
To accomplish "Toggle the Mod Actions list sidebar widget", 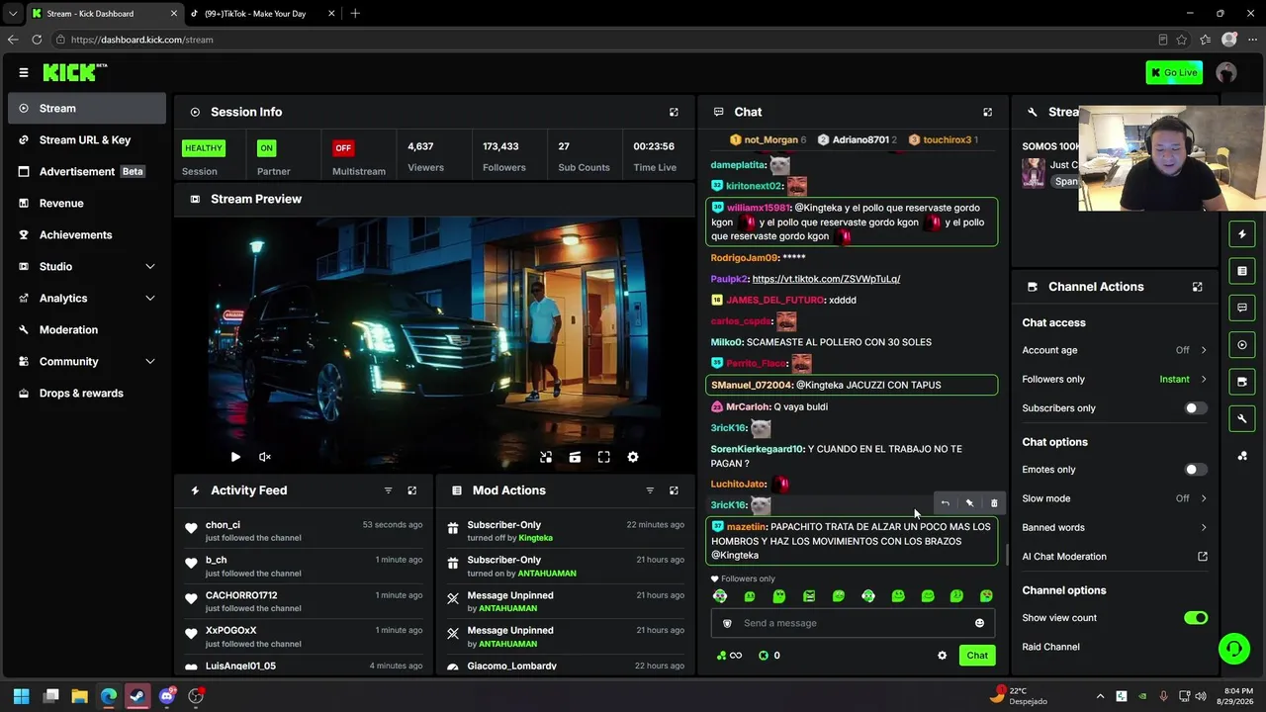I will click(x=1242, y=271).
